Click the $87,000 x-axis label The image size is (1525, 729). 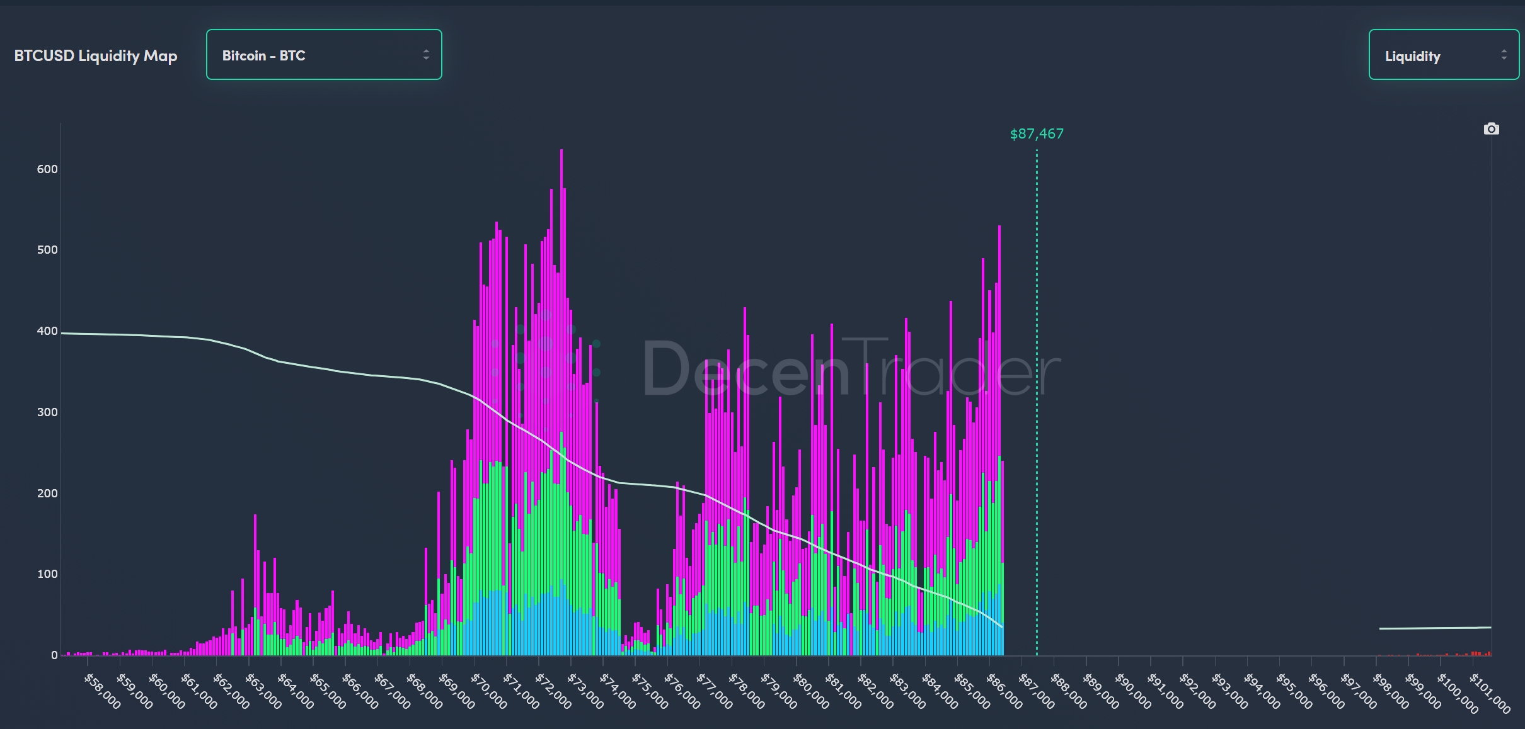click(x=1037, y=691)
